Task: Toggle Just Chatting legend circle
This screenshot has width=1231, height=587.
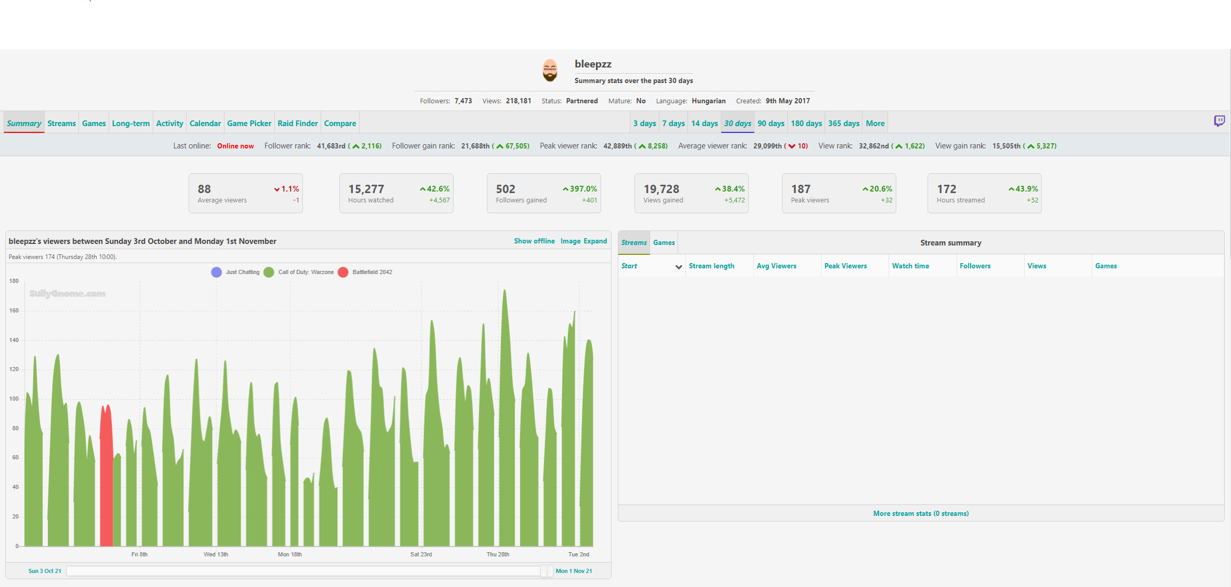Action: click(x=216, y=272)
